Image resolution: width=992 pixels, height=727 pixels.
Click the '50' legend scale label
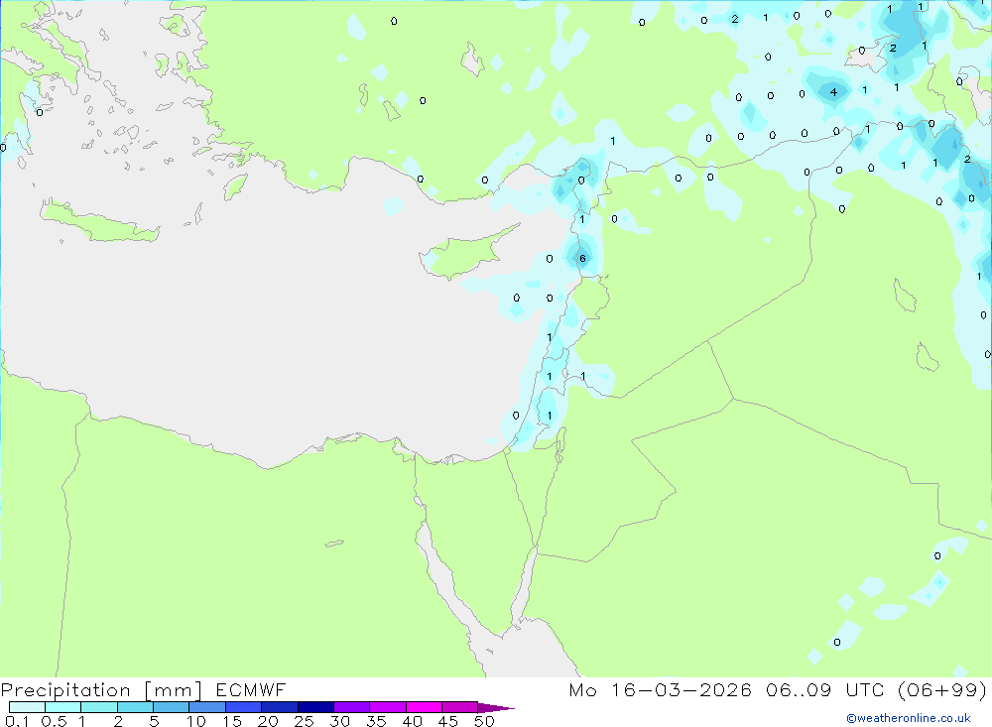(x=484, y=721)
